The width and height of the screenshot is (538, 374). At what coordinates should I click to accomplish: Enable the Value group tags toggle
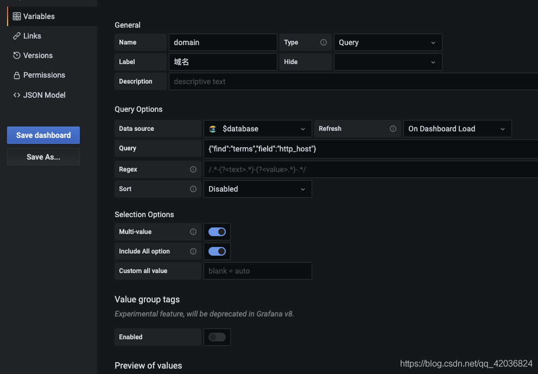tap(217, 337)
